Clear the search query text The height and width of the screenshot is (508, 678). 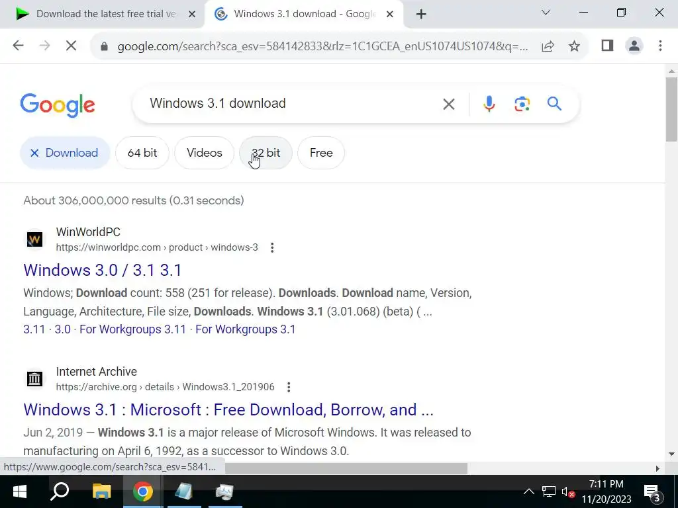[x=449, y=104]
